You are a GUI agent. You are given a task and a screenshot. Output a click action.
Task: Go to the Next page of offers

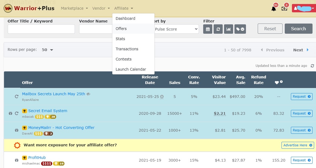click(x=301, y=50)
